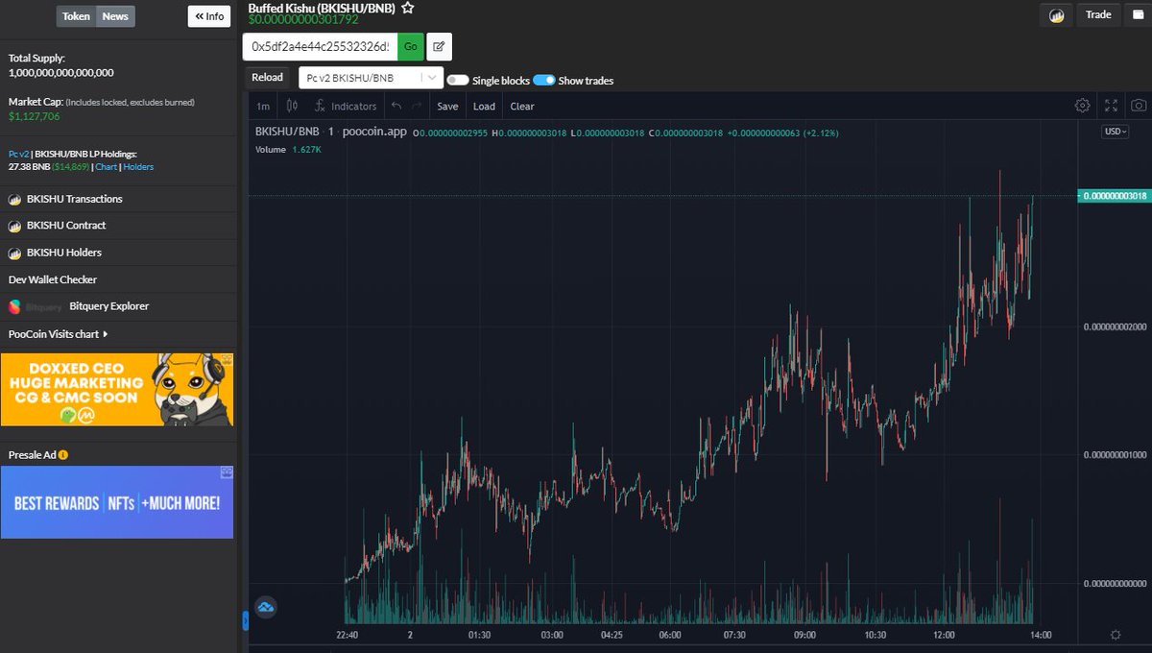Redo the last chart action
This screenshot has height=653, width=1152.
pos(417,107)
